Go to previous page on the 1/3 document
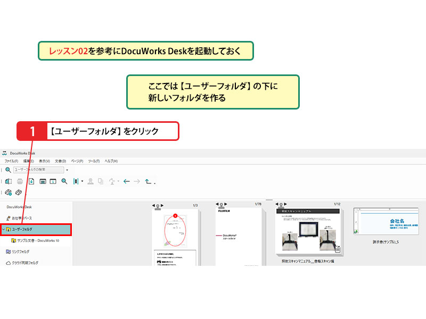Screen dimensions: 426x319 pos(153,206)
